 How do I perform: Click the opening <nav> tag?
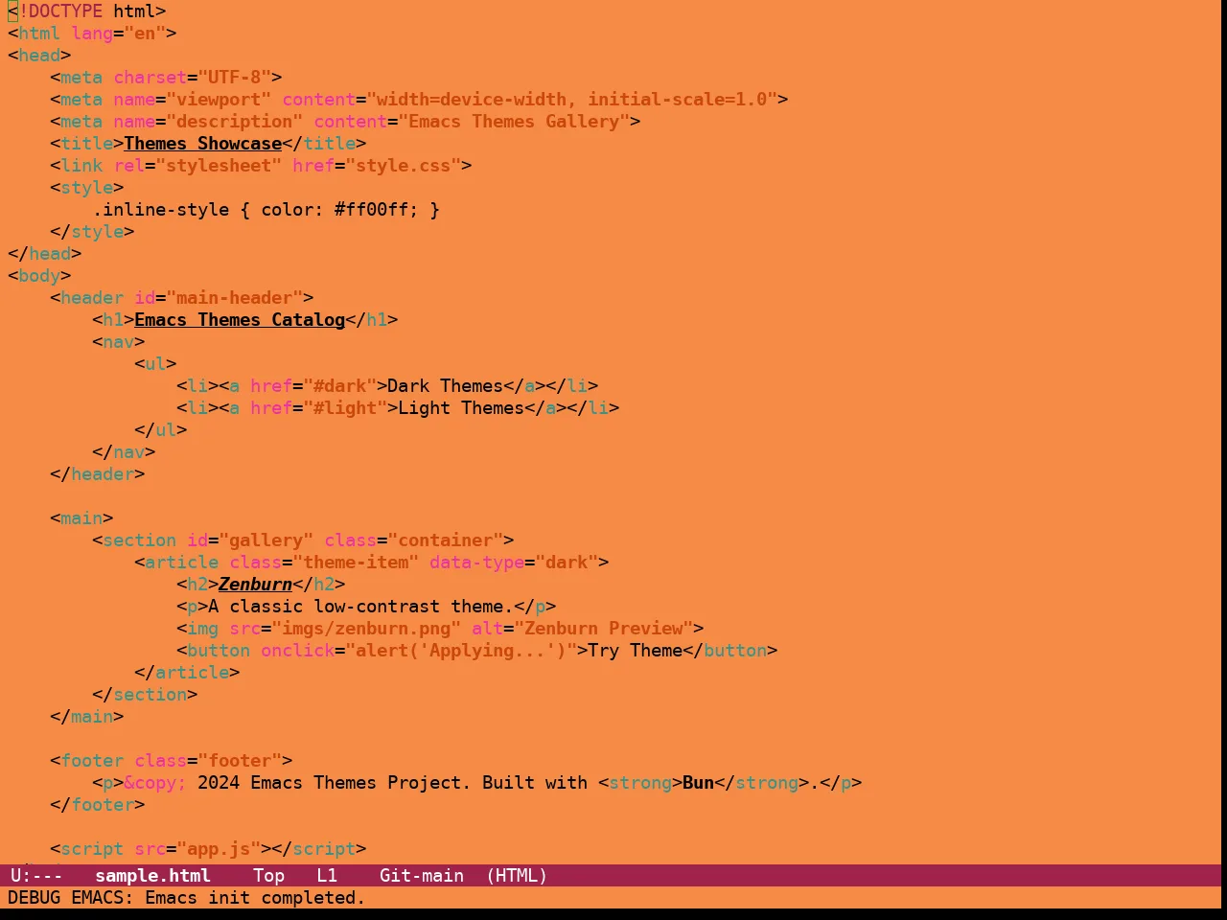119,342
